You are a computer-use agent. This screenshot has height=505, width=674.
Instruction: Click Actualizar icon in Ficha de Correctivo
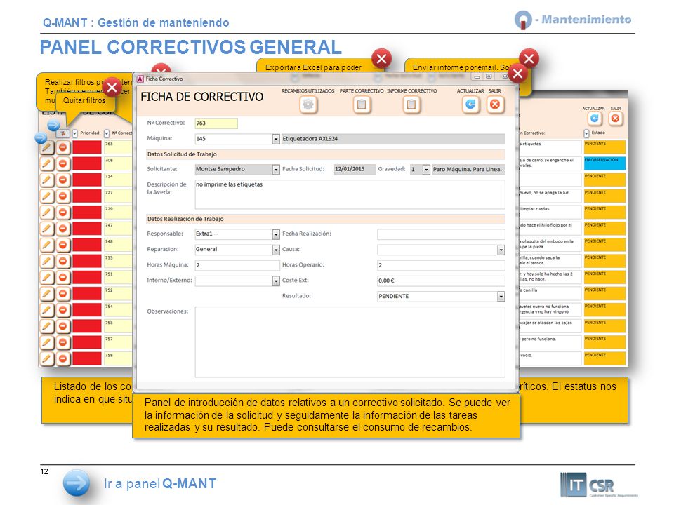(x=470, y=105)
